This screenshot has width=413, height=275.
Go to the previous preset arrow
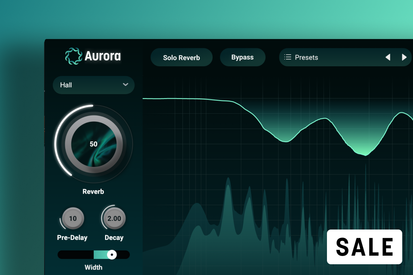pyautogui.click(x=388, y=57)
